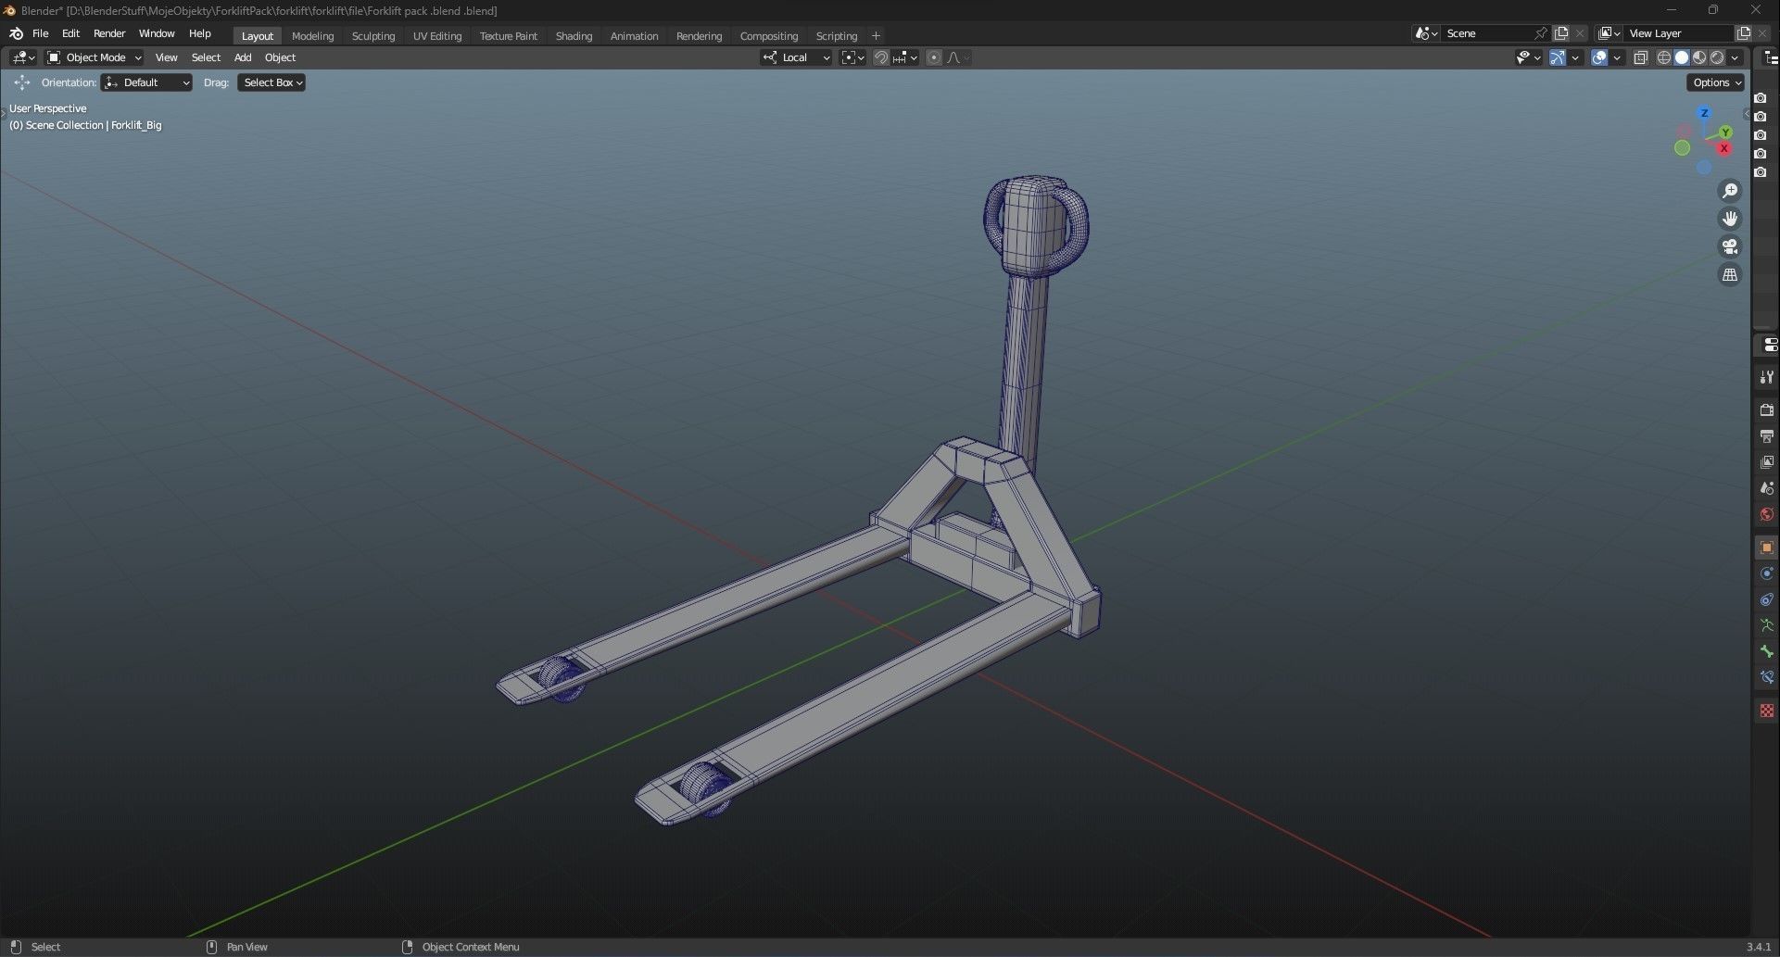Screen dimensions: 1780x957
Task: Add a new workspace with the plus button
Action: click(877, 36)
